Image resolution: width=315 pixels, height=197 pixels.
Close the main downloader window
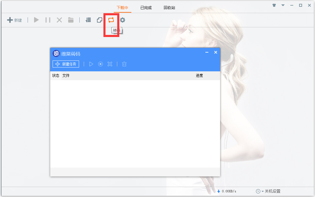click(x=309, y=5)
